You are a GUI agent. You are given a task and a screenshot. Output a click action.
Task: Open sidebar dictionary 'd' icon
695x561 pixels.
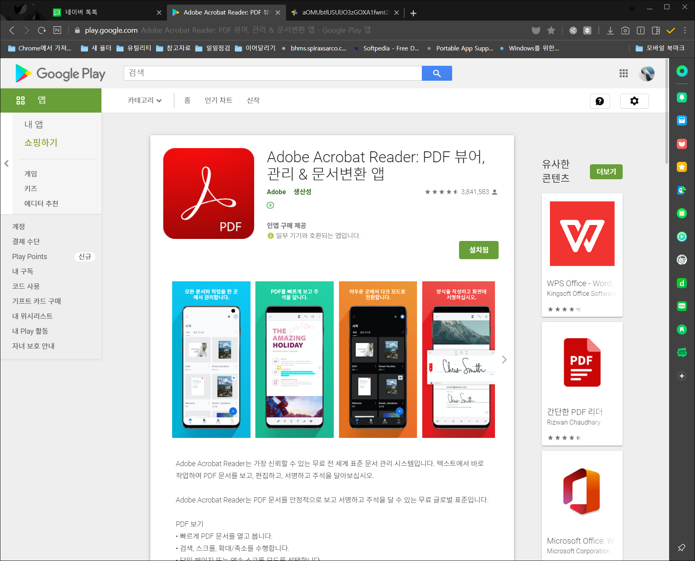click(682, 283)
